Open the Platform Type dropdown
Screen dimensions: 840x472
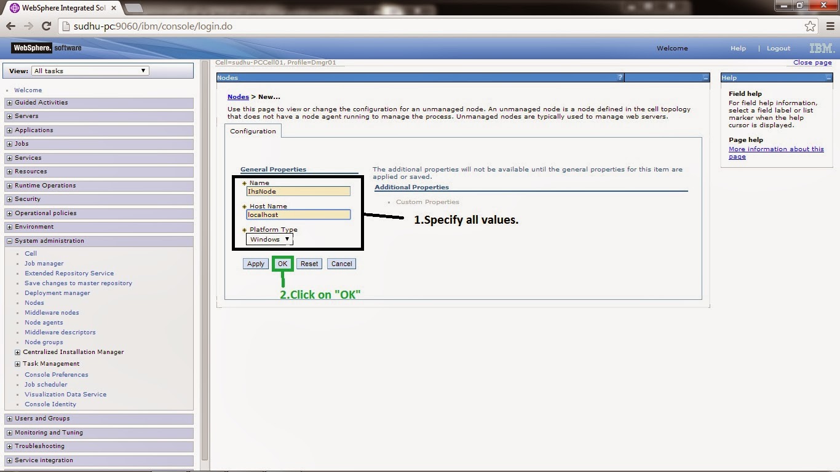point(269,239)
